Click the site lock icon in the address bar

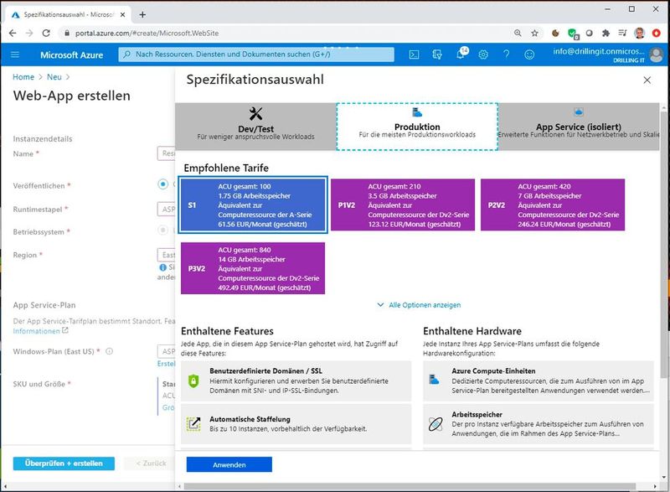point(67,33)
